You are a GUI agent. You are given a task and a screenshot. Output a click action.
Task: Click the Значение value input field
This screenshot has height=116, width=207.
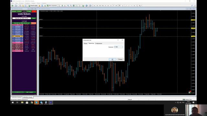118,47
